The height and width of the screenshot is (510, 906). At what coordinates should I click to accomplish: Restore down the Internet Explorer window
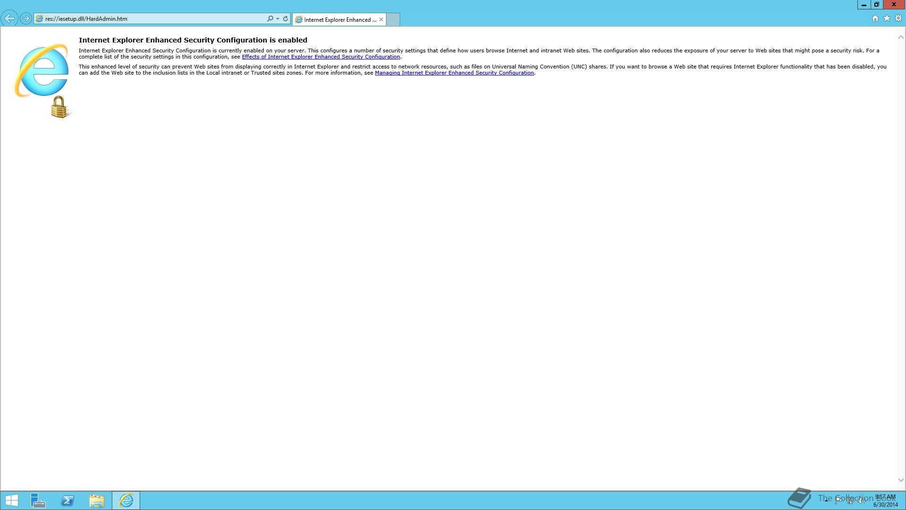877,5
